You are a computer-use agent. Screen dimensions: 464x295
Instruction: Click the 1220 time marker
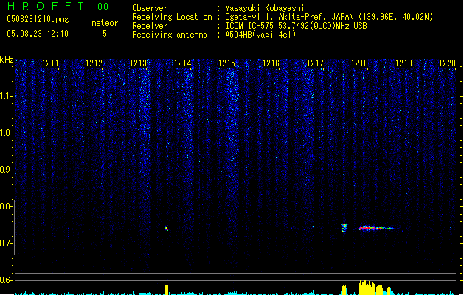[448, 63]
